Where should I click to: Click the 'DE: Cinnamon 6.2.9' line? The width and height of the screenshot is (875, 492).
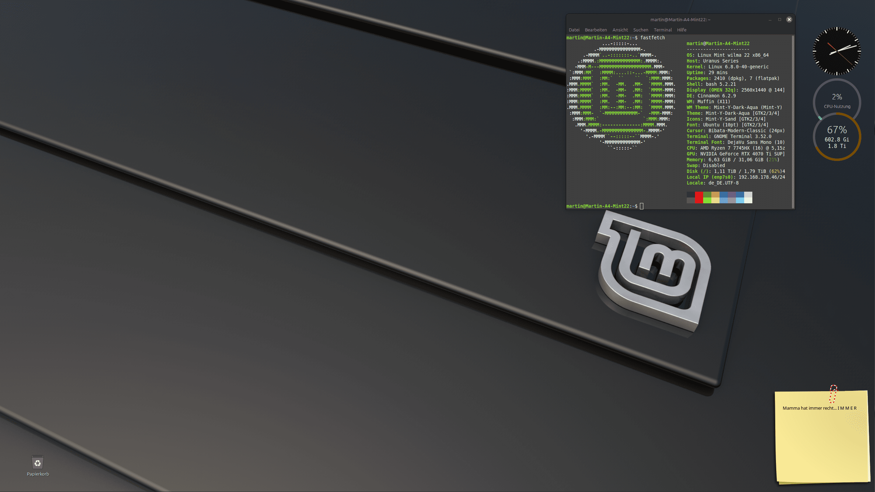pyautogui.click(x=711, y=96)
